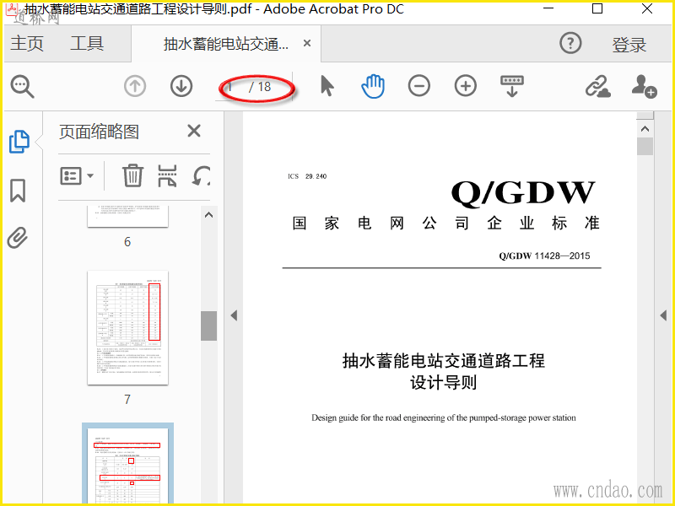
Task: Click the thumbnail panel scrollbar handle
Action: 208,326
